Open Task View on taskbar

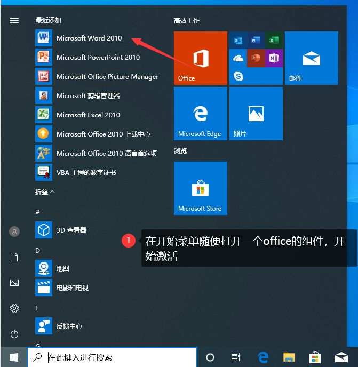tap(235, 357)
